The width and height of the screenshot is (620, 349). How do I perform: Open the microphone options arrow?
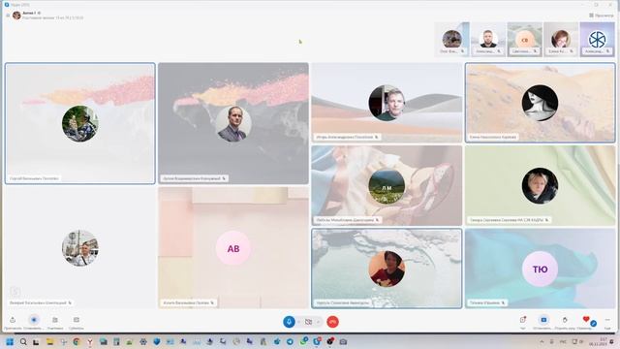click(299, 322)
